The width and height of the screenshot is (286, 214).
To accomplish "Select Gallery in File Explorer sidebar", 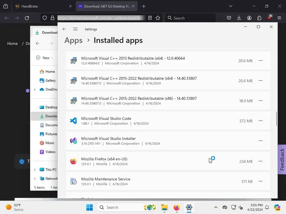I will point(47,81).
